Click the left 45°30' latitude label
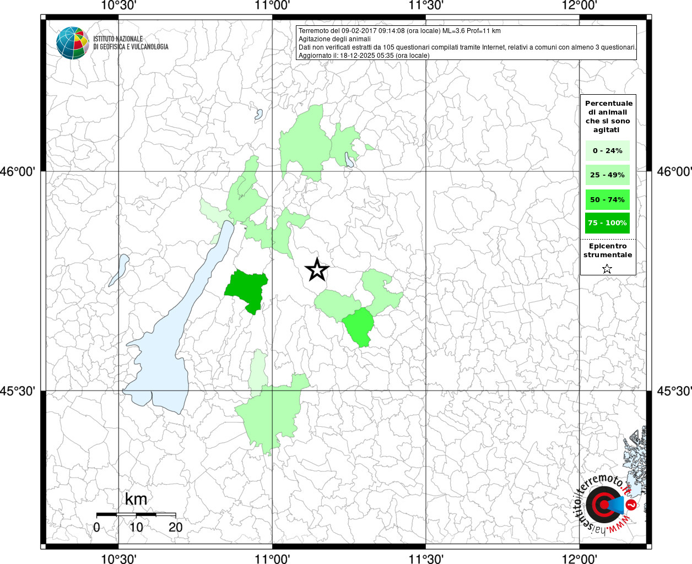Screen dimensions: 692x564 point(18,391)
